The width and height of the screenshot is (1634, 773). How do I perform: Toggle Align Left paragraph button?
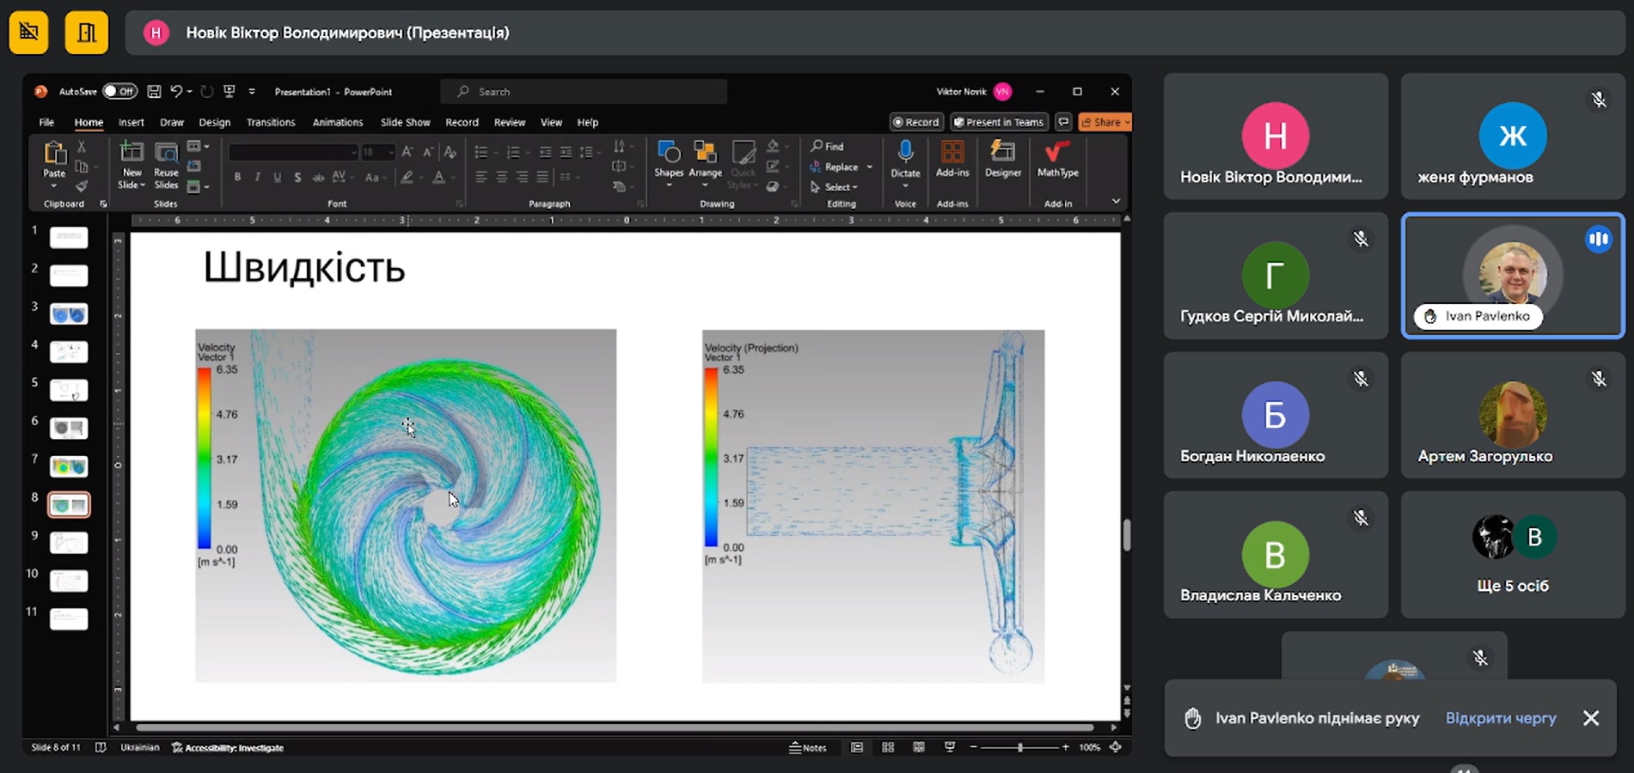[481, 177]
